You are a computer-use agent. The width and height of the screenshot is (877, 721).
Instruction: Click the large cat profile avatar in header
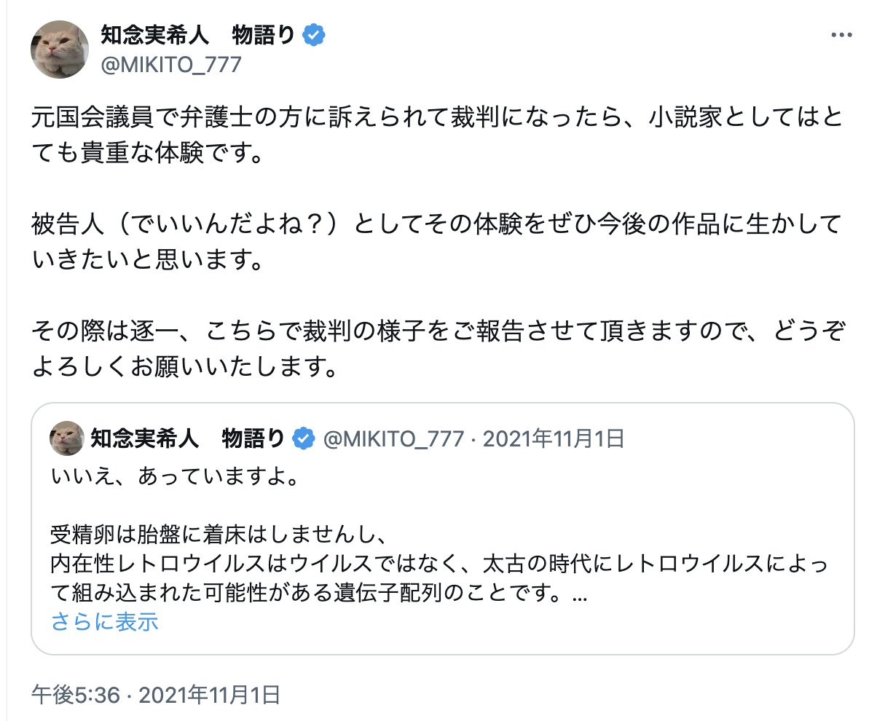point(60,49)
